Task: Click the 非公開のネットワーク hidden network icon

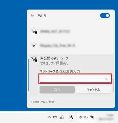Action: [34, 59]
